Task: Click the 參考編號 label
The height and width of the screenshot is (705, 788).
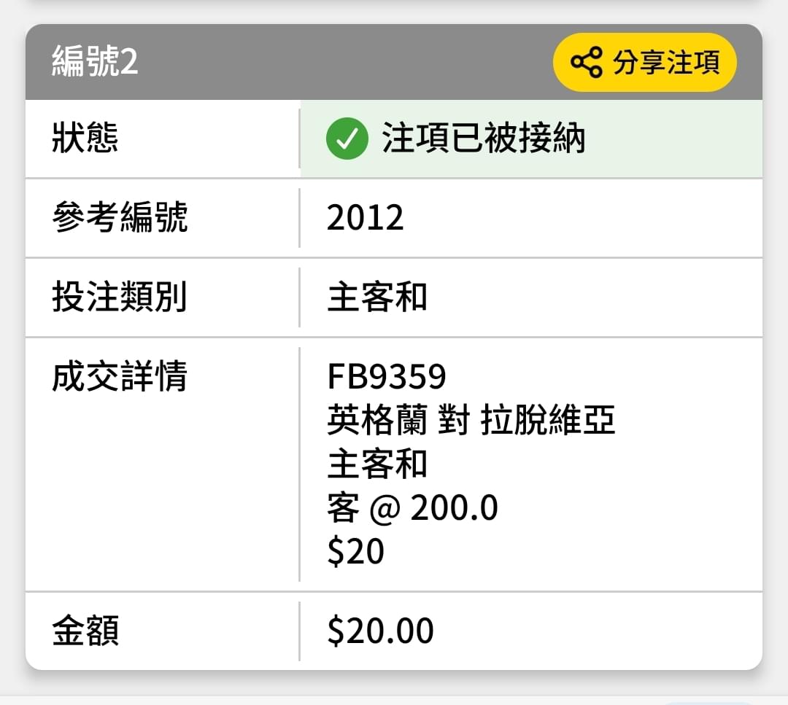Action: click(x=120, y=217)
